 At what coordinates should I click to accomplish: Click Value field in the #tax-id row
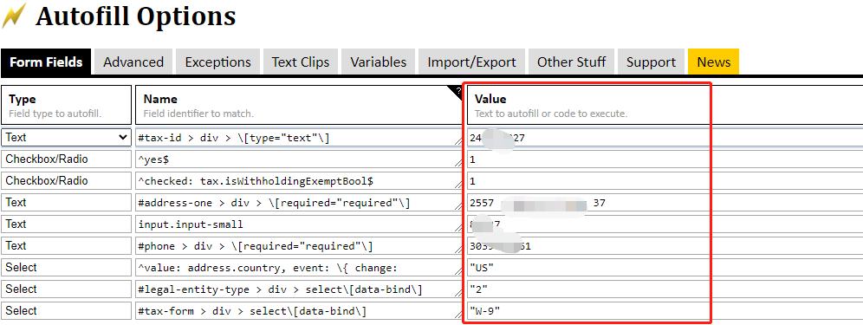pyautogui.click(x=665, y=138)
